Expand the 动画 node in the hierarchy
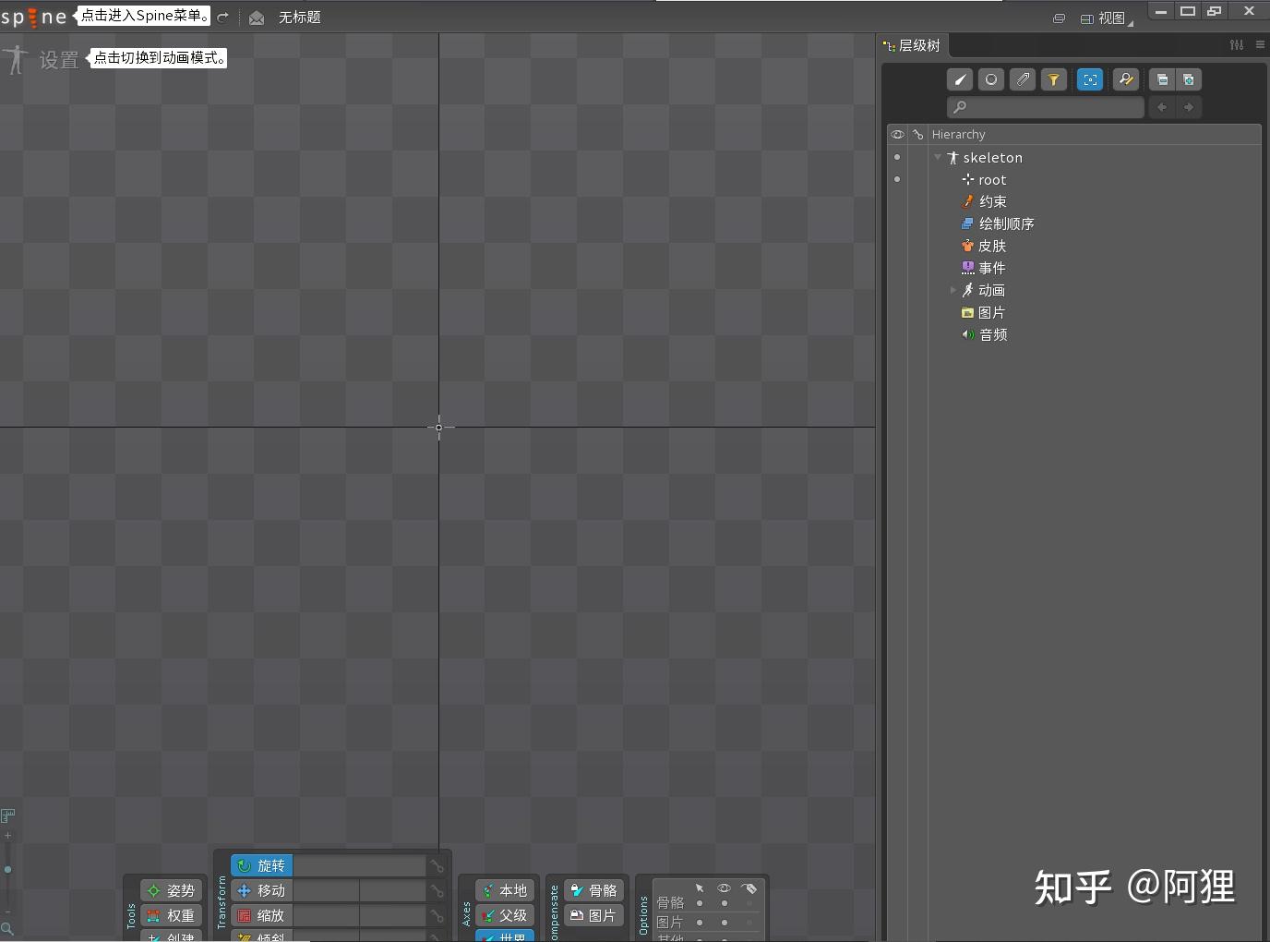 click(954, 289)
